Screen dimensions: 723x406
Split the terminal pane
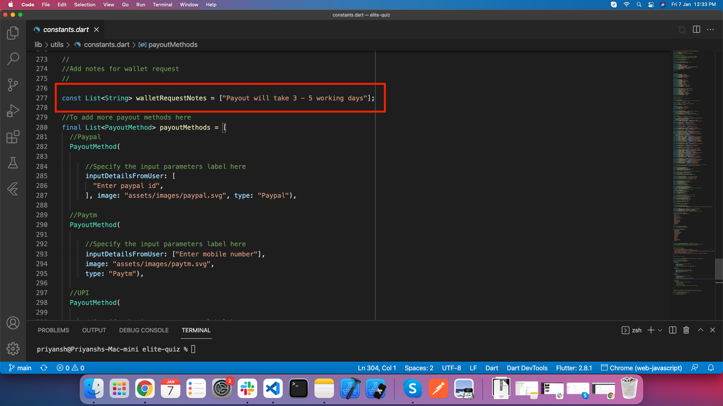(x=673, y=330)
